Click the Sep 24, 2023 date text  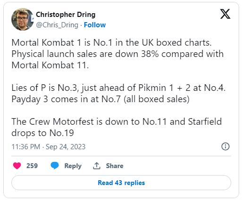pyautogui.click(x=66, y=147)
